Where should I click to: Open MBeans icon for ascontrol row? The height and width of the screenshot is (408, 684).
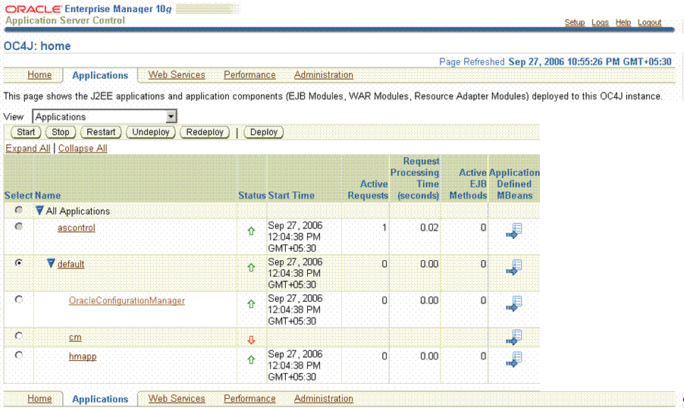click(514, 231)
